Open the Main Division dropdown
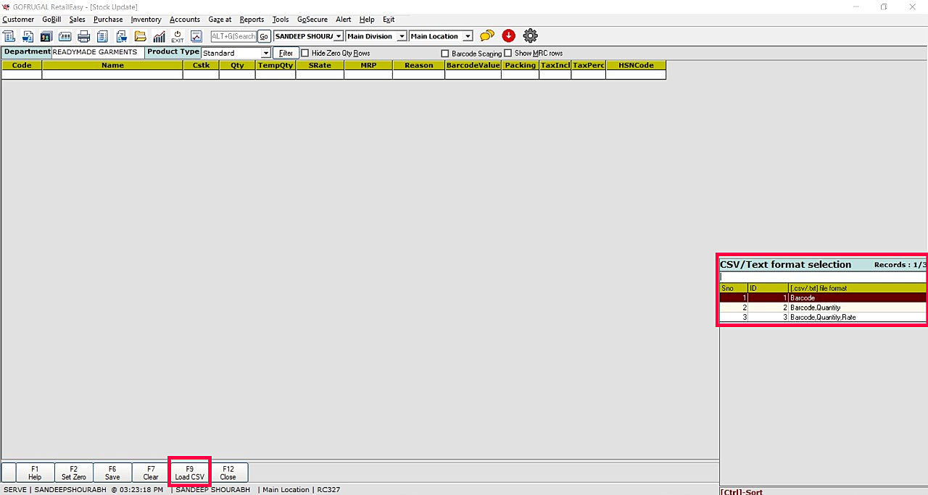The image size is (928, 495). point(402,36)
